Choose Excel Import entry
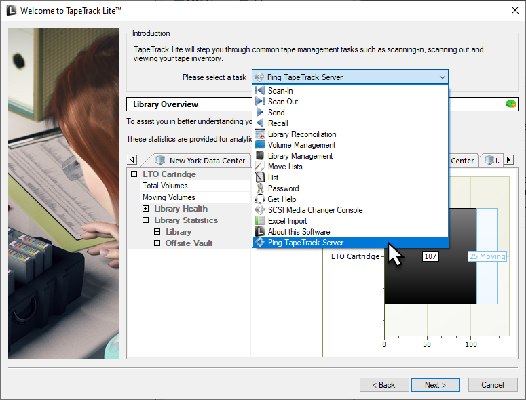This screenshot has height=400, width=526. click(350, 221)
